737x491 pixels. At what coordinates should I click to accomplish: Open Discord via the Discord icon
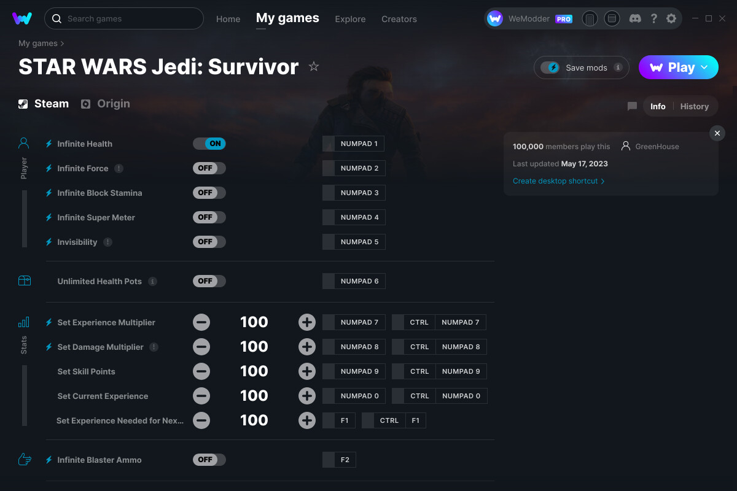click(x=636, y=18)
